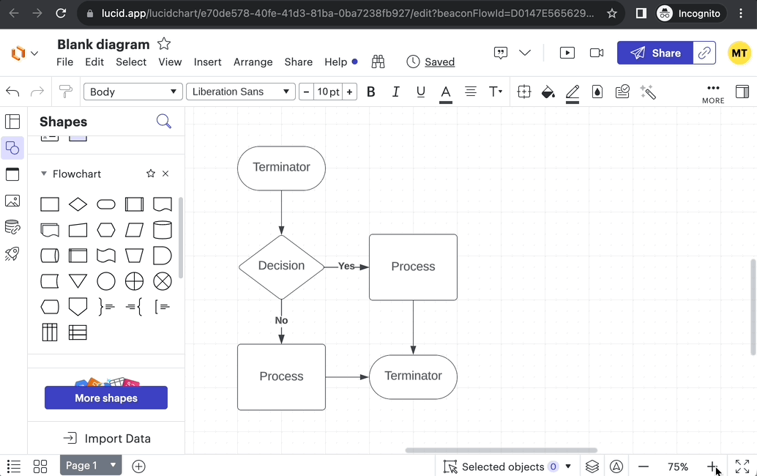Image resolution: width=757 pixels, height=476 pixels.
Task: Open the Body text style dropdown
Action: pos(132,92)
